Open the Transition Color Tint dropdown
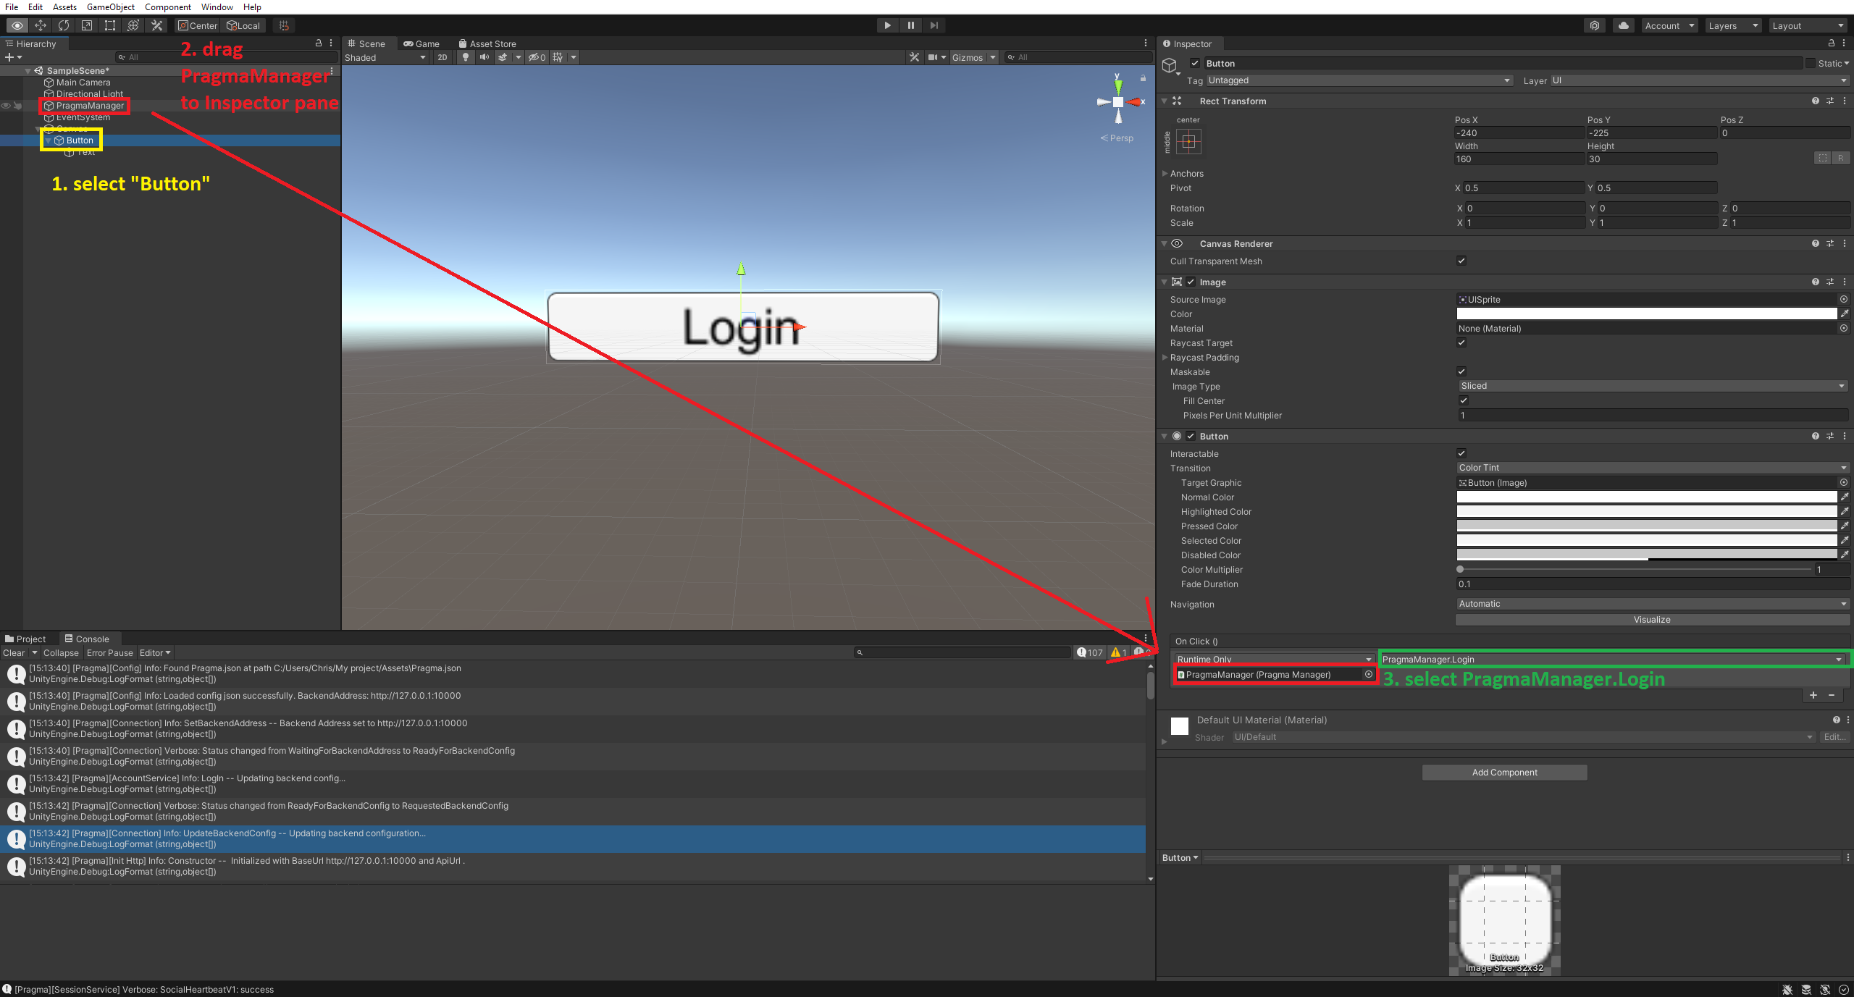This screenshot has height=997, width=1854. tap(1651, 468)
